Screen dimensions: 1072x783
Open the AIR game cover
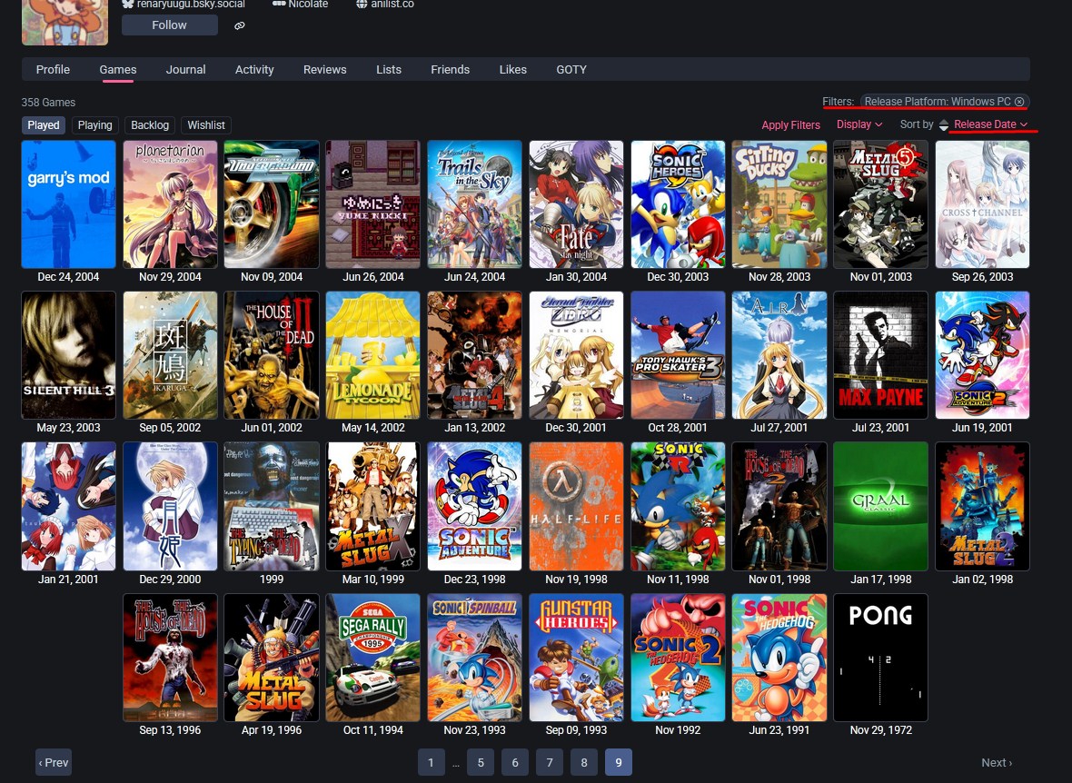(x=779, y=355)
